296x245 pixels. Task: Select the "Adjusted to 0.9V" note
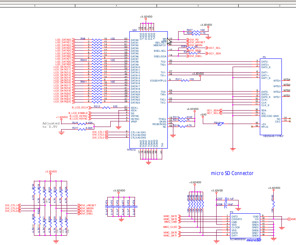51,125
